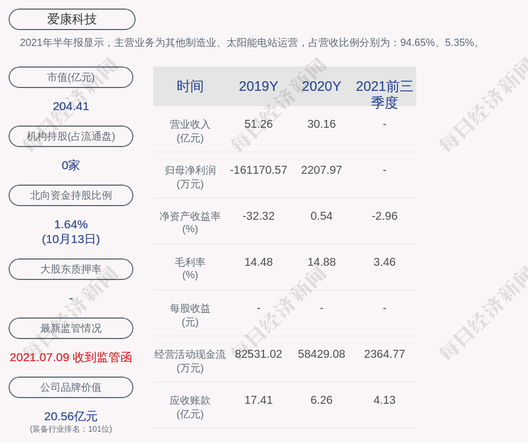The height and width of the screenshot is (443, 528).
Task: Click the 2021年半年报显示 summary sentence
Action: (x=250, y=43)
